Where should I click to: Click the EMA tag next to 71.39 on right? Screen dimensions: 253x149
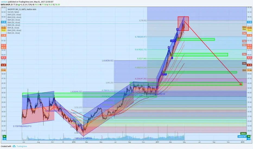click(244, 33)
